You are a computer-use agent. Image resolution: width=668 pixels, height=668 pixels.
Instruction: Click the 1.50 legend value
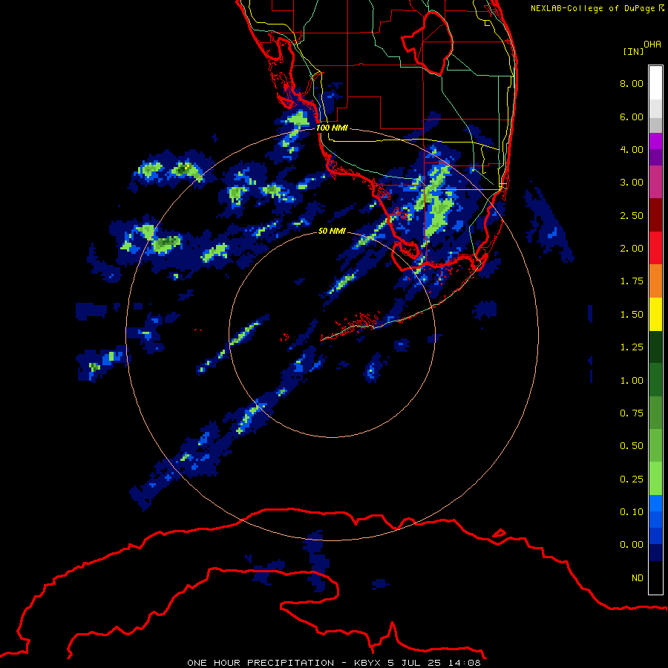click(x=632, y=315)
